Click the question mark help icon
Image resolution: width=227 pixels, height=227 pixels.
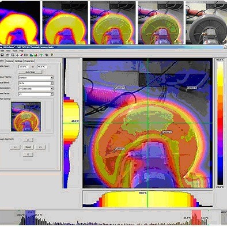(x=52, y=55)
